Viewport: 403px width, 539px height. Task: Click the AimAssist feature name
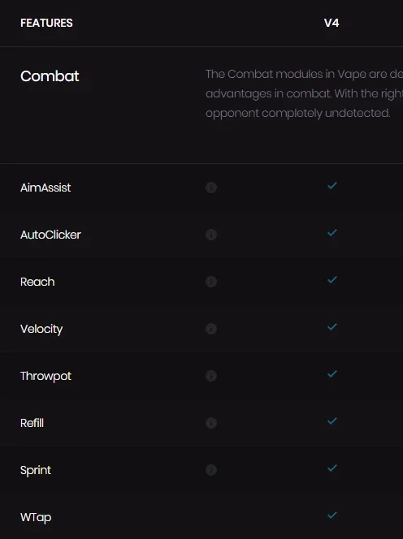click(45, 188)
